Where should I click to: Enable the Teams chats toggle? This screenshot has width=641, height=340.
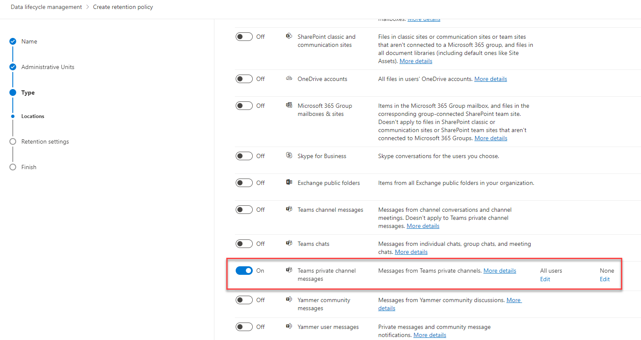(x=244, y=244)
